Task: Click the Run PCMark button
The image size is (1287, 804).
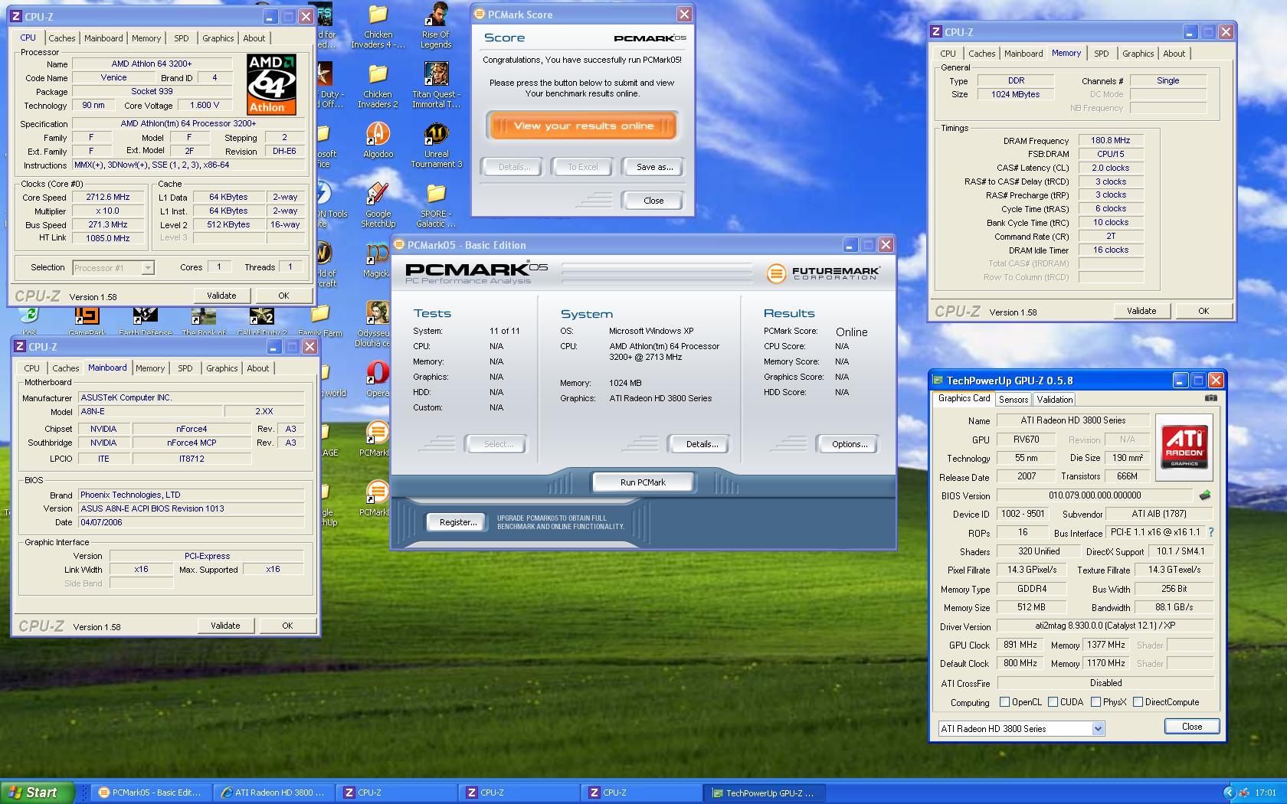Action: click(x=643, y=482)
